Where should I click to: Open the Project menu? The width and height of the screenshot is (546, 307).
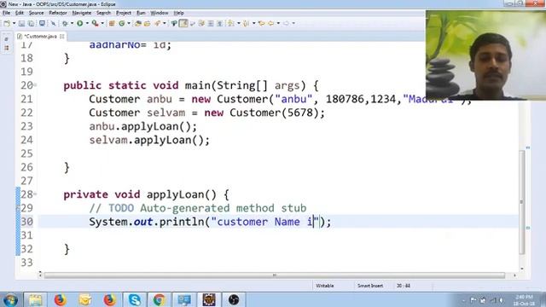(124, 13)
